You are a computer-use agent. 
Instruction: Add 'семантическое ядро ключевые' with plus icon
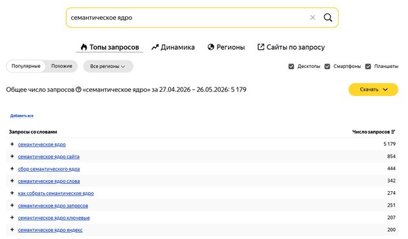coord(12,218)
